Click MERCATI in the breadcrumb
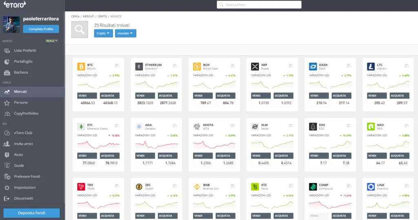Viewport: 418px width, 220px height. point(89,16)
